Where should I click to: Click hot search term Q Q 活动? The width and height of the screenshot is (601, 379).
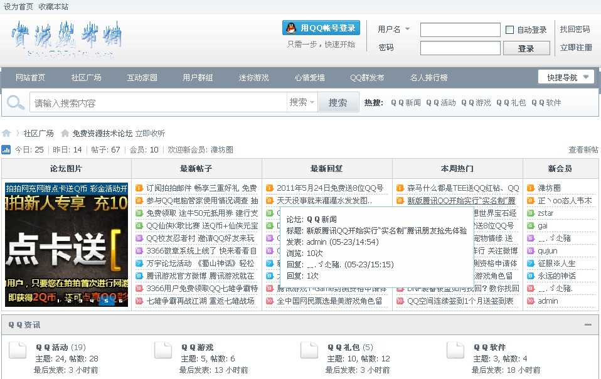click(441, 103)
